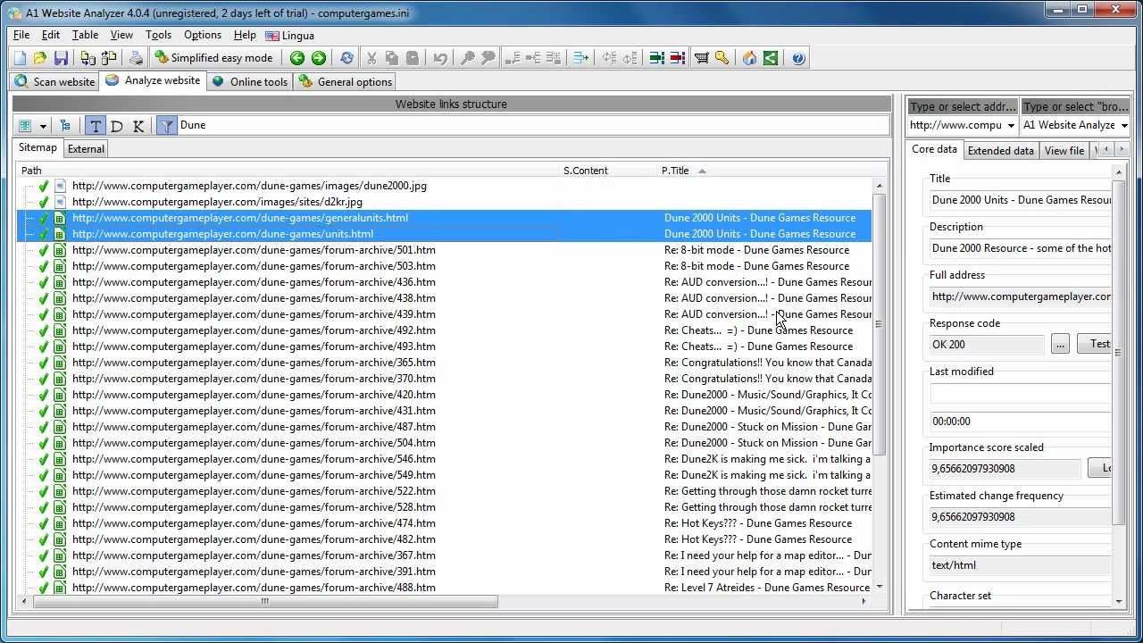1143x643 pixels.
Task: Open a project with the folder icon
Action: pos(40,58)
